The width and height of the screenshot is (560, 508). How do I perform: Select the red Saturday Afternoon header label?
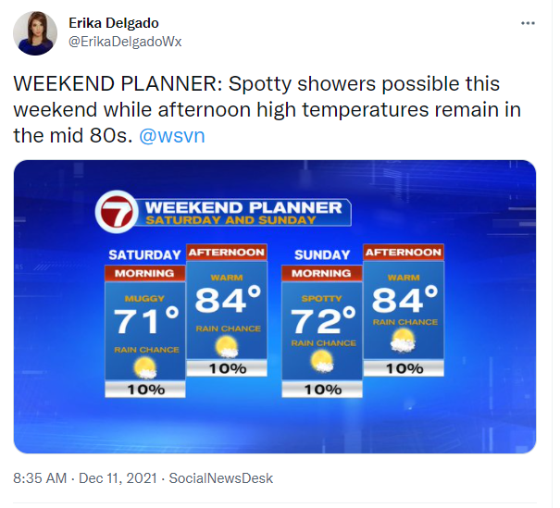(227, 252)
